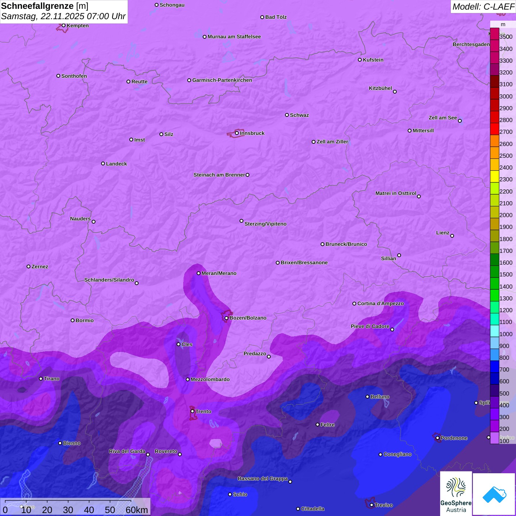The height and width of the screenshot is (516, 516).
Task: Click the date "Samstag, 22.11.2025 07:00 Uhr"
Action: [x=63, y=16]
